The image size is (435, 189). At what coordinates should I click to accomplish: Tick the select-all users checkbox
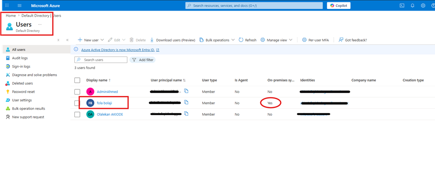(78, 80)
